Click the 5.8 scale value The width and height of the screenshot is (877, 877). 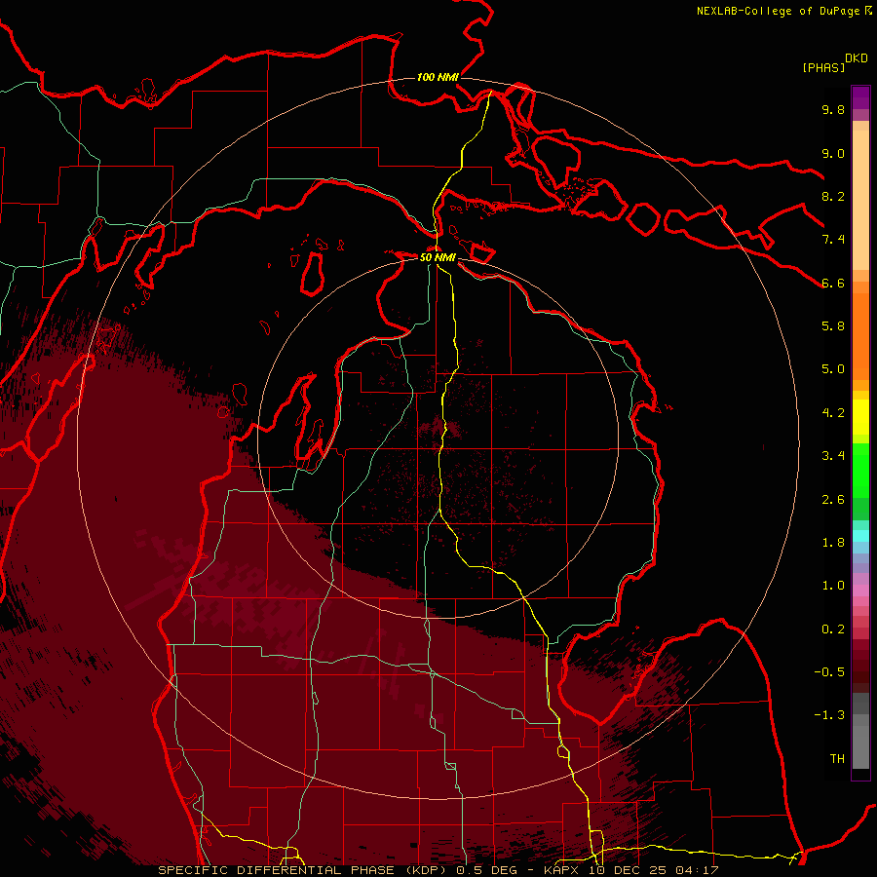point(833,326)
